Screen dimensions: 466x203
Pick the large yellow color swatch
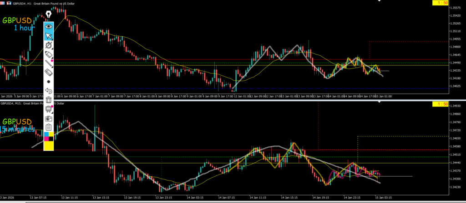pyautogui.click(x=49, y=145)
